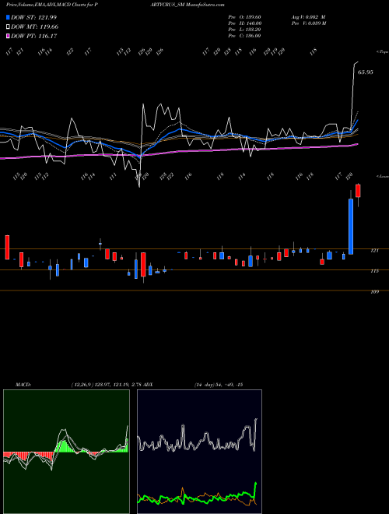
Task: Click MACD values '(12,26,9) 123.97, 121.19, 2.78'
Action: [x=106, y=385]
